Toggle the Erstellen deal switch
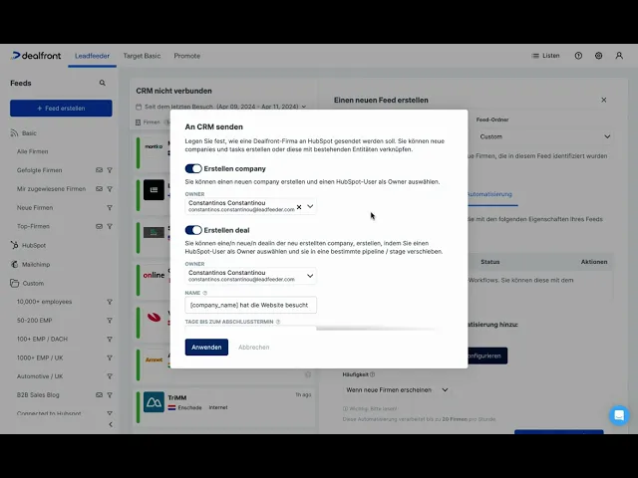This screenshot has width=638, height=478. tap(193, 230)
